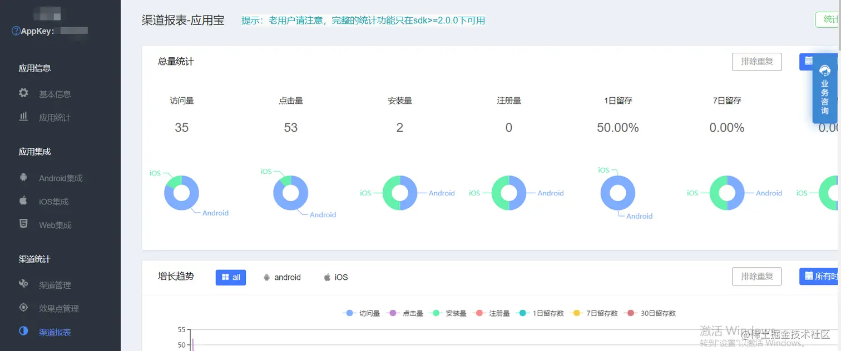This screenshot has width=841, height=351.
Task: Click the 7日留存 donut chart
Action: point(726,193)
